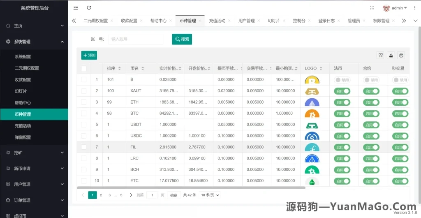Open the admin user dropdown
421x218 pixels.
(x=400, y=8)
